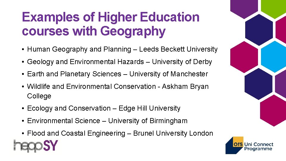Image resolution: width=286 pixels, height=161 pixels.
Task: Click the orange OfS badge
Action: tap(238, 144)
